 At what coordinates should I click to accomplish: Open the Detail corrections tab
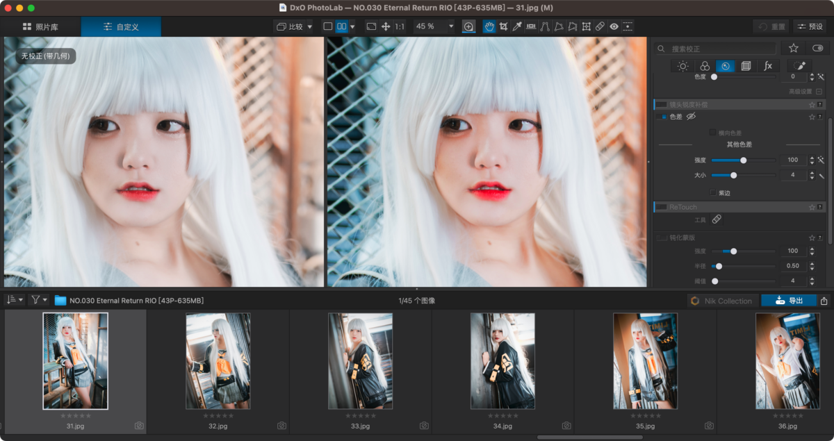point(725,66)
